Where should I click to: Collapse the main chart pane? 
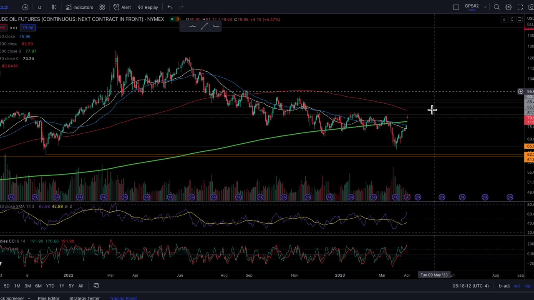512,19
